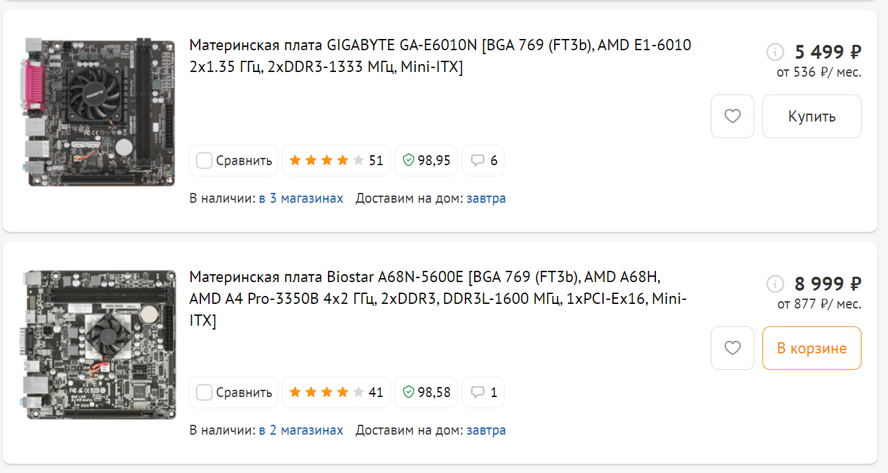Open star rating with 41 reviews

[336, 392]
